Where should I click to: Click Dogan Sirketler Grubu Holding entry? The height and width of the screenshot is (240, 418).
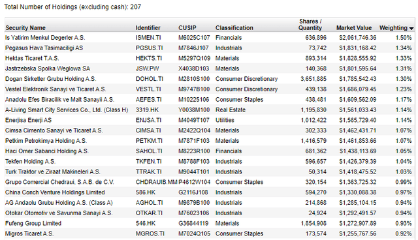click(51, 79)
